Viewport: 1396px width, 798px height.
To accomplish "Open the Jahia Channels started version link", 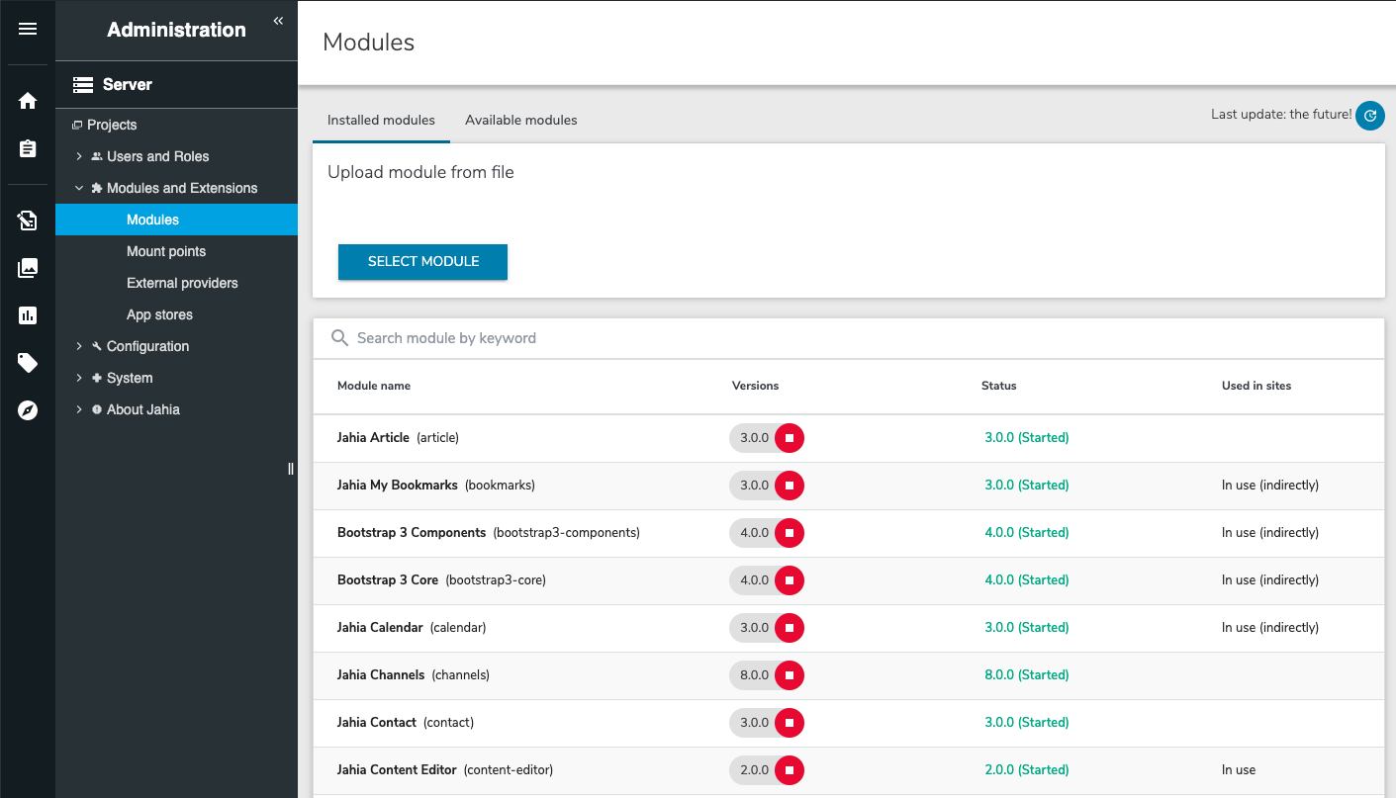I will point(1026,674).
